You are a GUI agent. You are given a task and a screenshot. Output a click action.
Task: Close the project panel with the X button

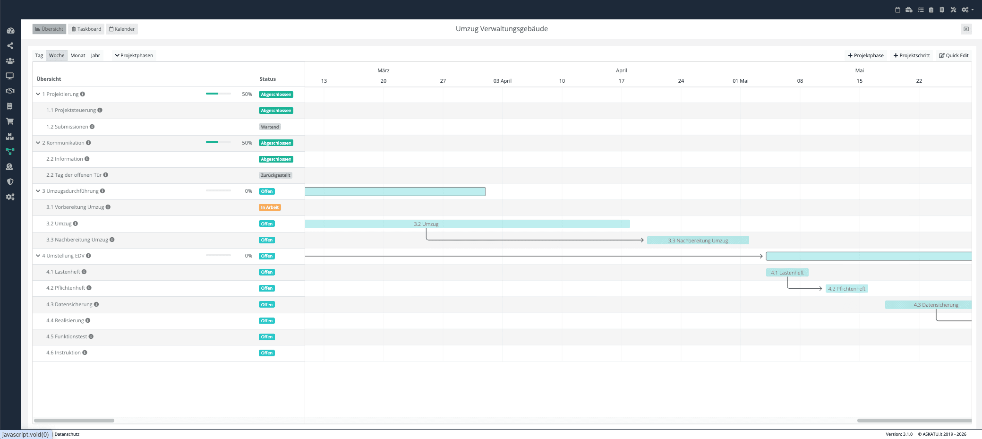966,29
